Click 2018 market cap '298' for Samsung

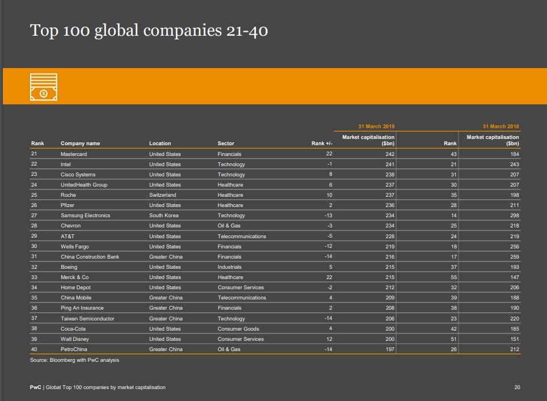(515, 216)
